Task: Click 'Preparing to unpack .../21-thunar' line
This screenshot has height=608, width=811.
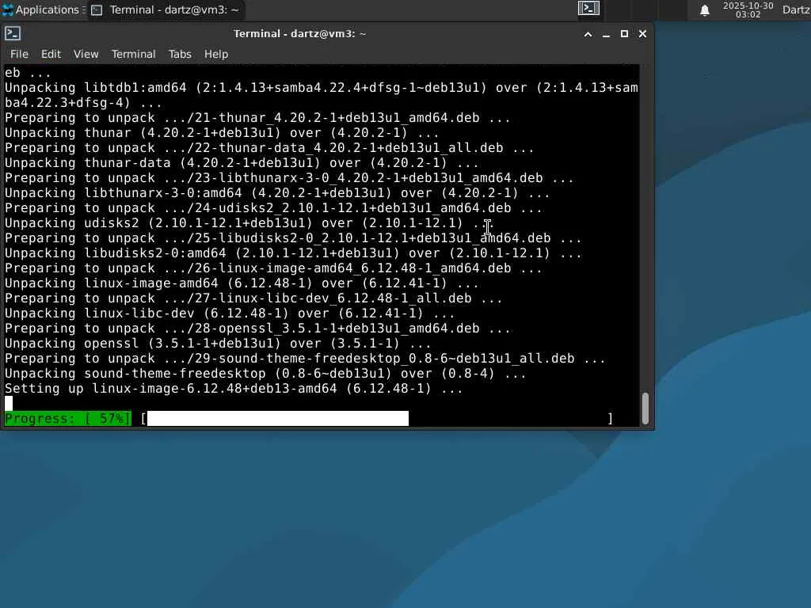Action: 257,118
